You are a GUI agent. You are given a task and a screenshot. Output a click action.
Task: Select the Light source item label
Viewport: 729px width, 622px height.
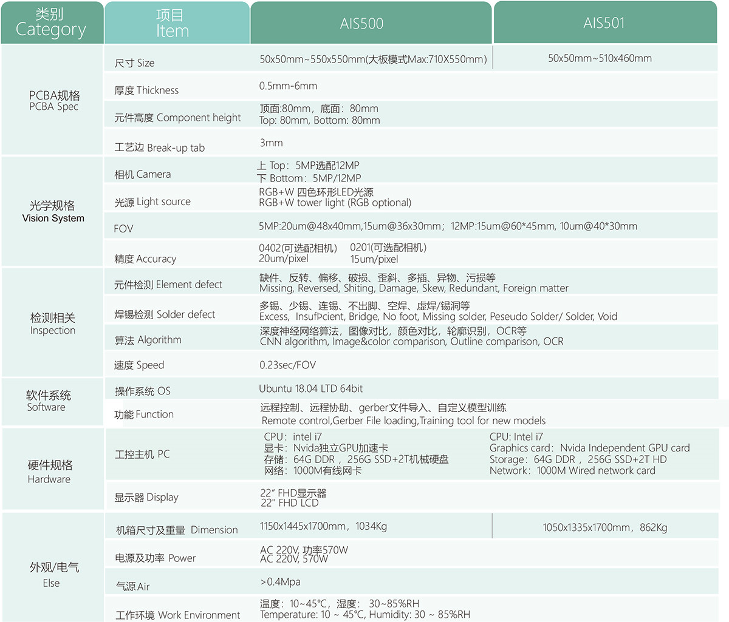(x=152, y=202)
